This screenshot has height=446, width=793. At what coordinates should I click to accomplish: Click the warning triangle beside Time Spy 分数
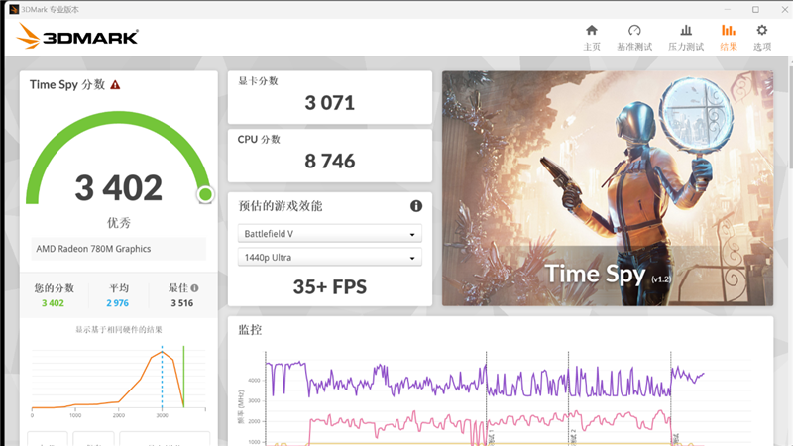(x=115, y=85)
